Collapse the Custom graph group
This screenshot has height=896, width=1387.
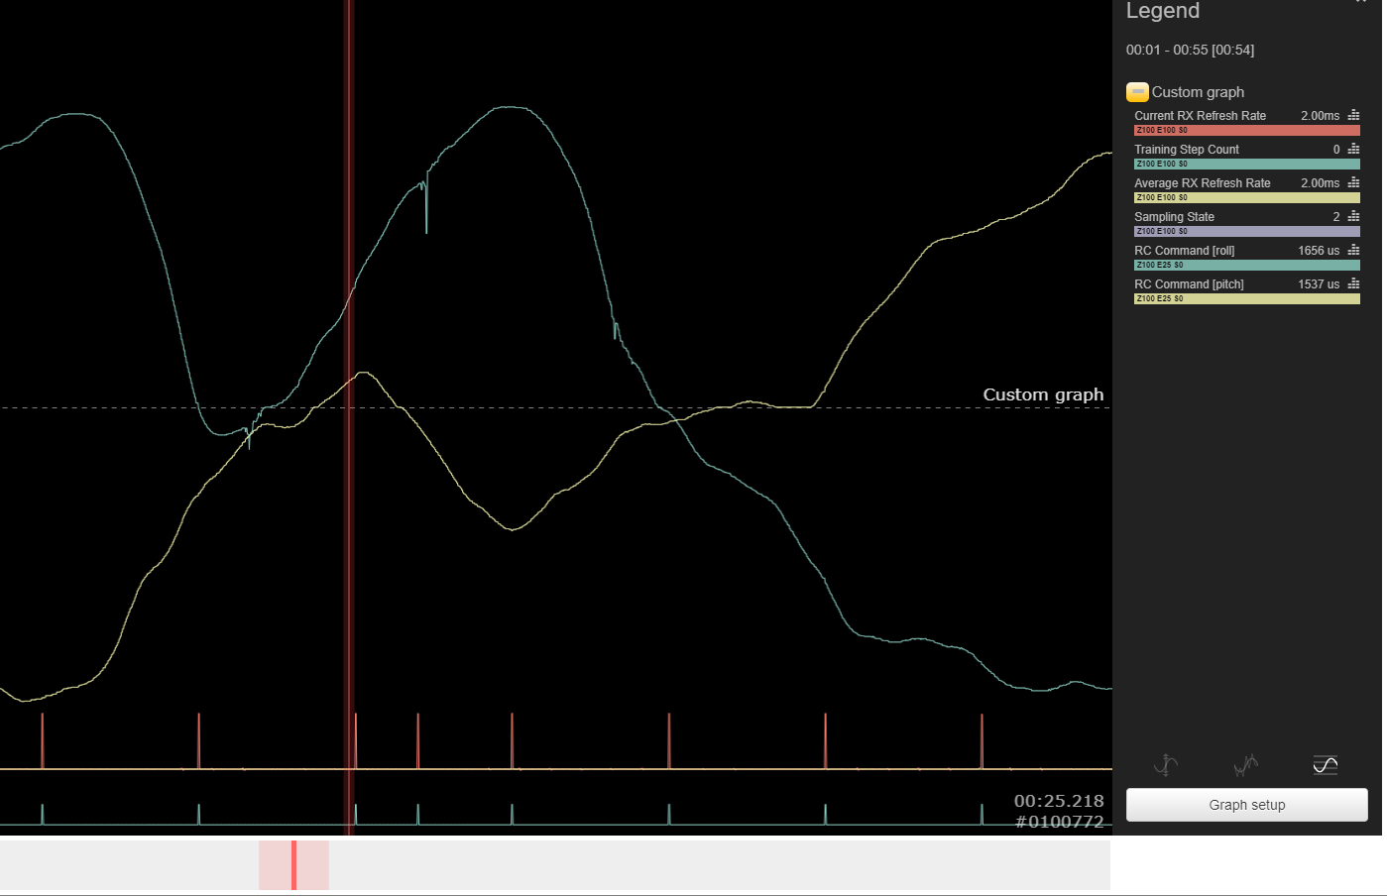[1137, 92]
